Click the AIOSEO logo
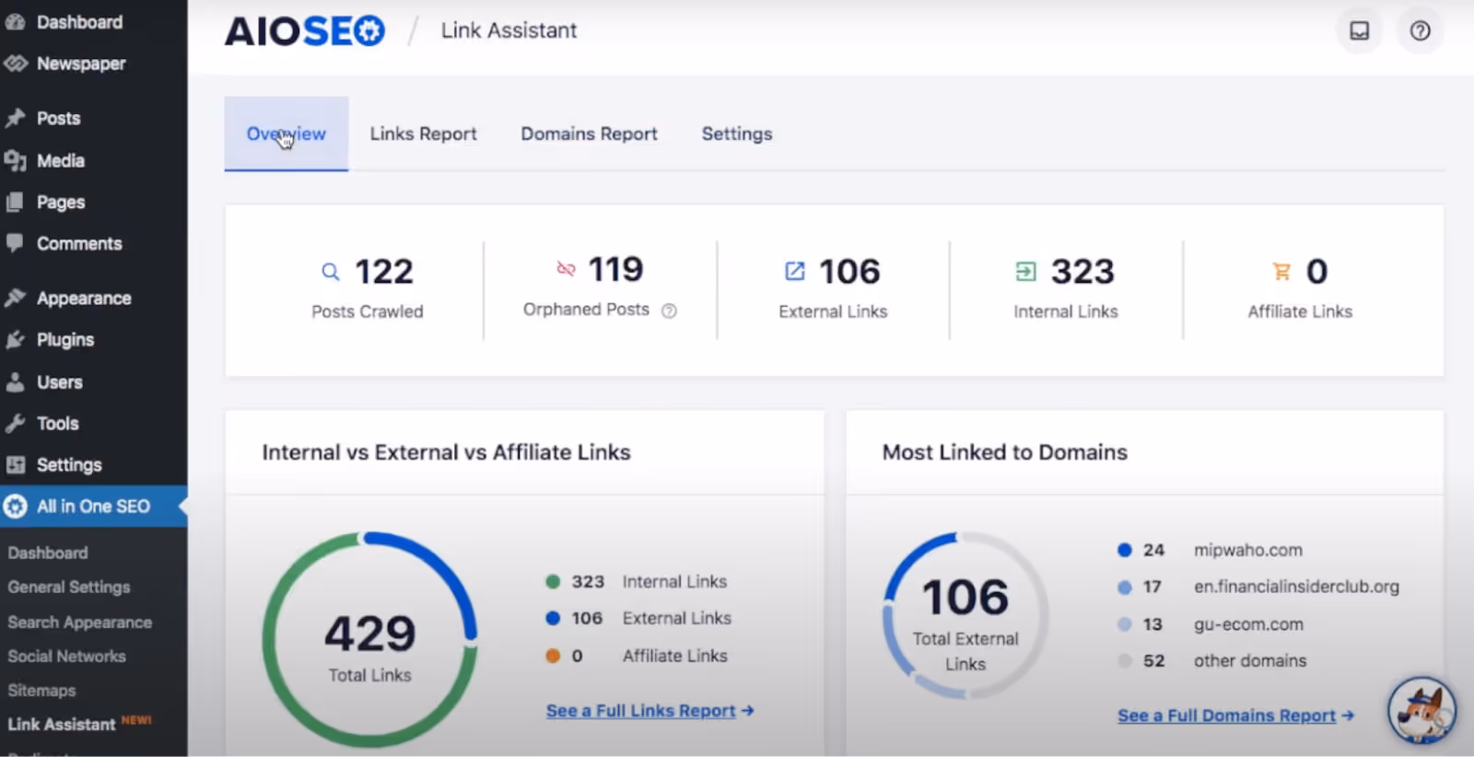This screenshot has width=1474, height=757. tap(305, 31)
